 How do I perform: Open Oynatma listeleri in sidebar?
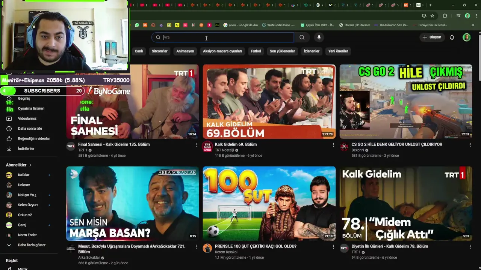pyautogui.click(x=31, y=108)
